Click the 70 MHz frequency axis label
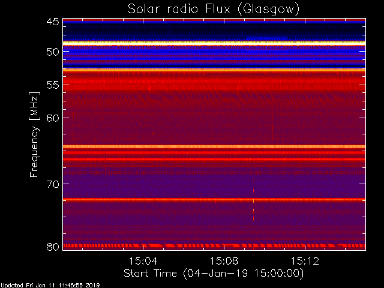Viewport: 384px width, 288px height. 53,184
